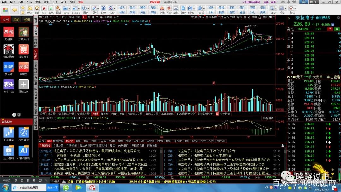Open the 论股 discussion icon
The image size is (341, 192).
pyautogui.click(x=104, y=8)
